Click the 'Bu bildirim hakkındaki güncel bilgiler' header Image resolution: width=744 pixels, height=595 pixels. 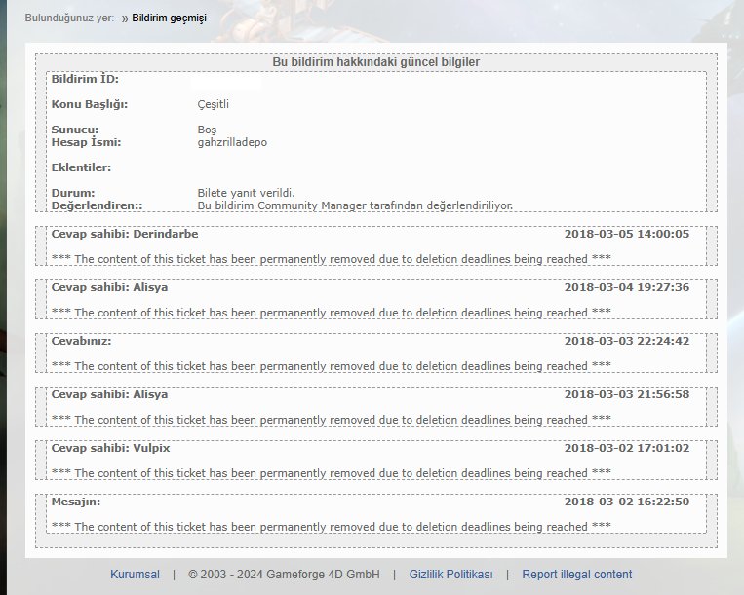[x=375, y=62]
